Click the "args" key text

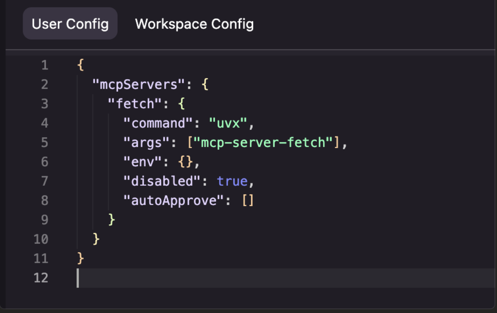pyautogui.click(x=146, y=142)
